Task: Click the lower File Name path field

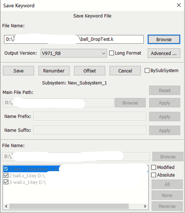Action: [x=76, y=157]
